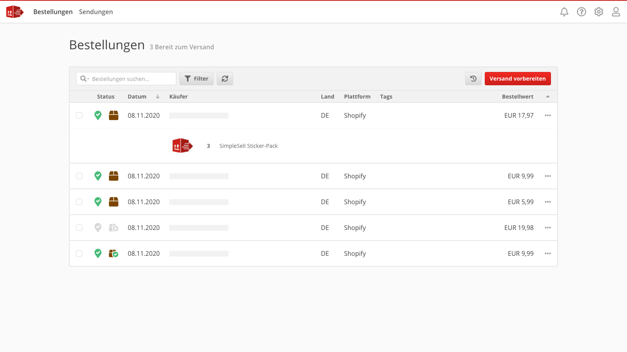The width and height of the screenshot is (627, 352).
Task: Click the history clock icon button
Action: tap(473, 79)
